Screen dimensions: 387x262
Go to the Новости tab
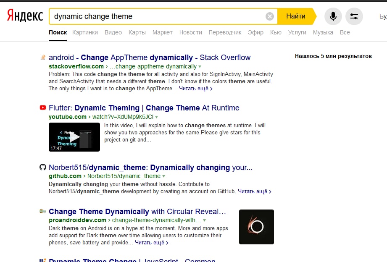(190, 32)
